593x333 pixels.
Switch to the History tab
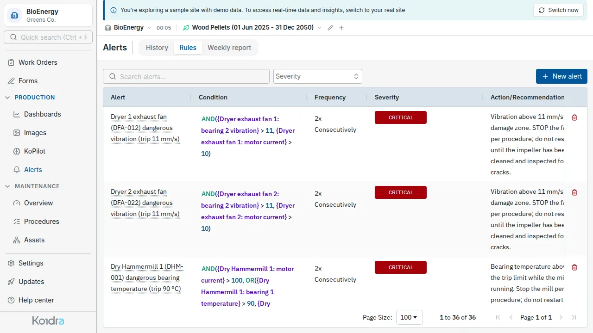[x=157, y=48]
